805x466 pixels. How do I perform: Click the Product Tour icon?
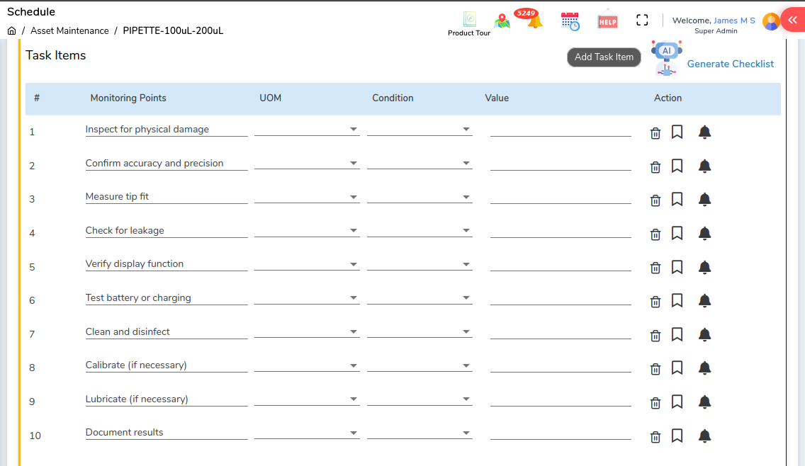tap(469, 20)
